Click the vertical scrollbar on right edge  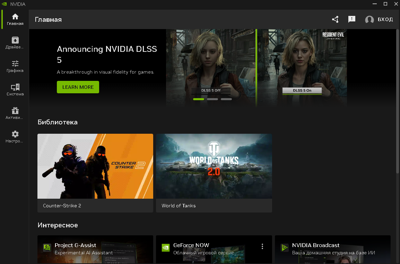pos(398,102)
